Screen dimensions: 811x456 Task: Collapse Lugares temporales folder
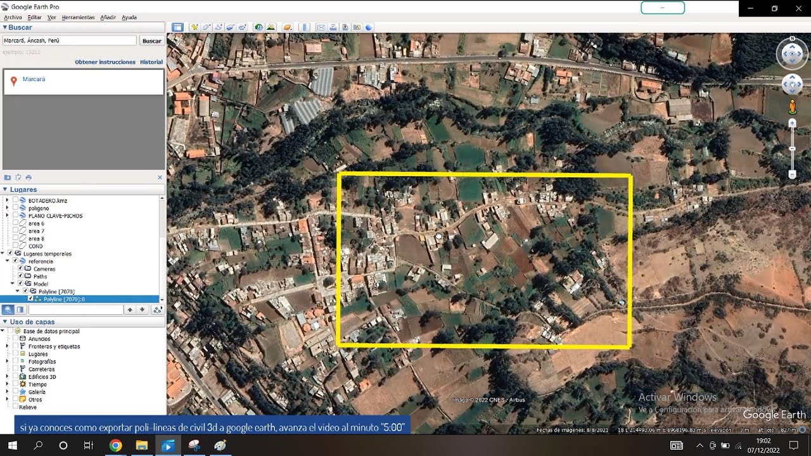tap(3, 253)
